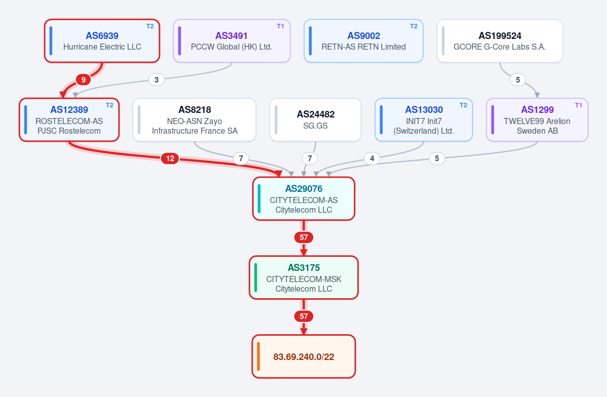Screen dimensions: 607x397
Task: Click the T2 tier tag on AS9002
Action: pyautogui.click(x=414, y=26)
